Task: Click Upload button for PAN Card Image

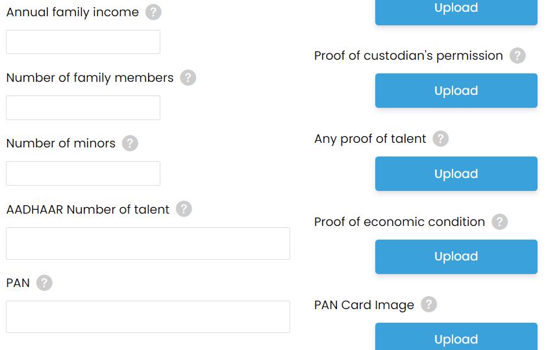Action: (x=456, y=336)
